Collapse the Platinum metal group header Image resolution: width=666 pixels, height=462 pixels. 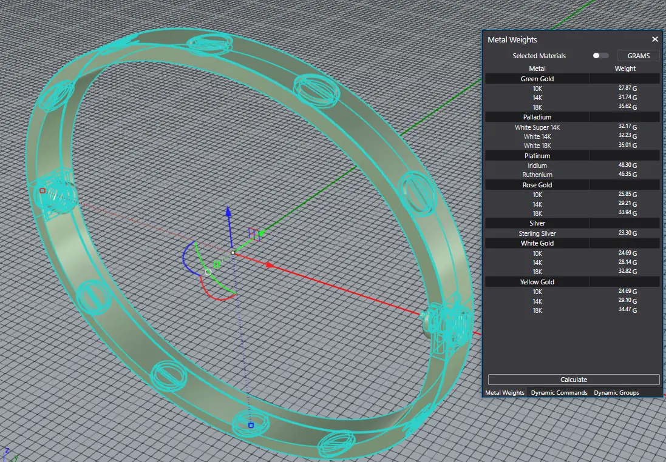pyautogui.click(x=537, y=156)
